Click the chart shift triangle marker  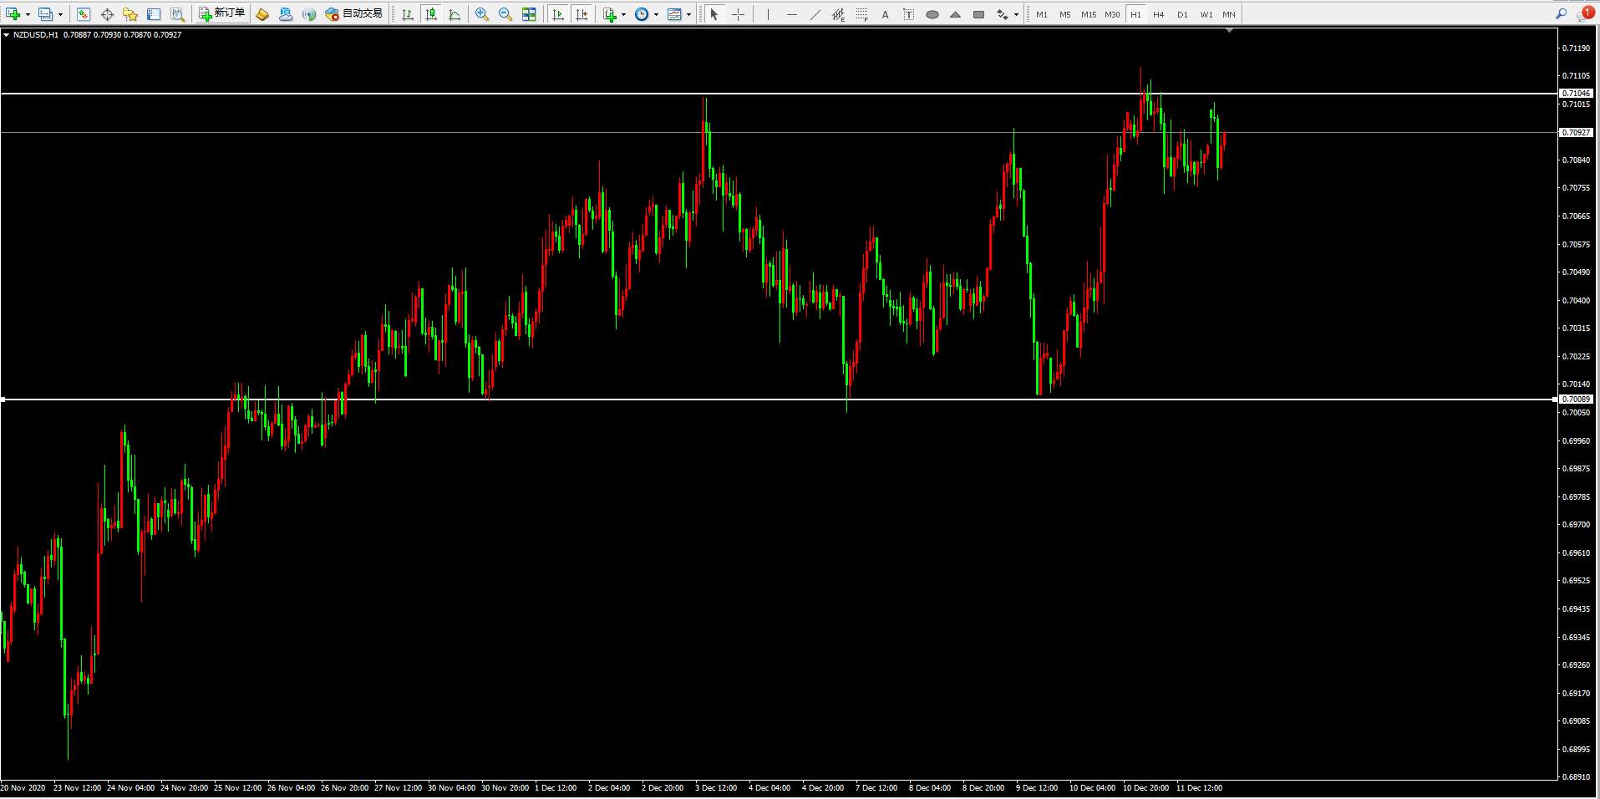[x=1229, y=31]
